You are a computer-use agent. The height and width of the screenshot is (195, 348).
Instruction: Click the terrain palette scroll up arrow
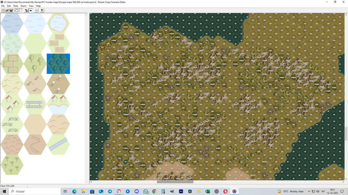[86, 15]
